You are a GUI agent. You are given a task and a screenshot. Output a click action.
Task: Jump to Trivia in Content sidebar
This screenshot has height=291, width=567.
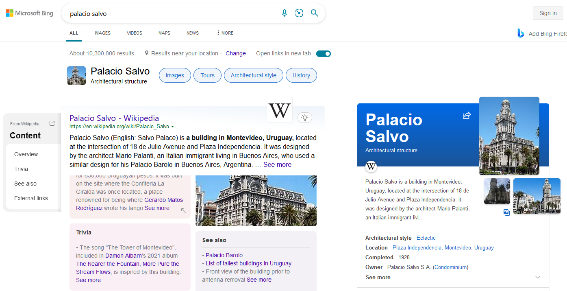tap(21, 169)
